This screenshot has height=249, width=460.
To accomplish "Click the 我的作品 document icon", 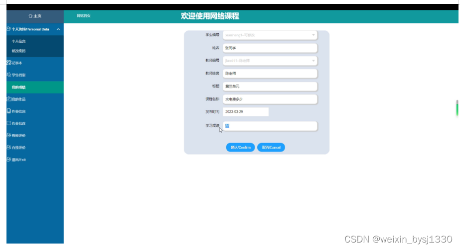I will tap(9, 99).
